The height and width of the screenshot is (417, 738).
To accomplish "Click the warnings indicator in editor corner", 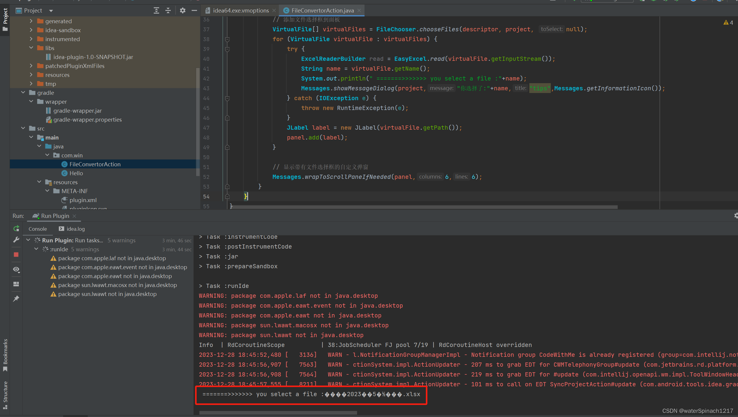I will [x=728, y=23].
